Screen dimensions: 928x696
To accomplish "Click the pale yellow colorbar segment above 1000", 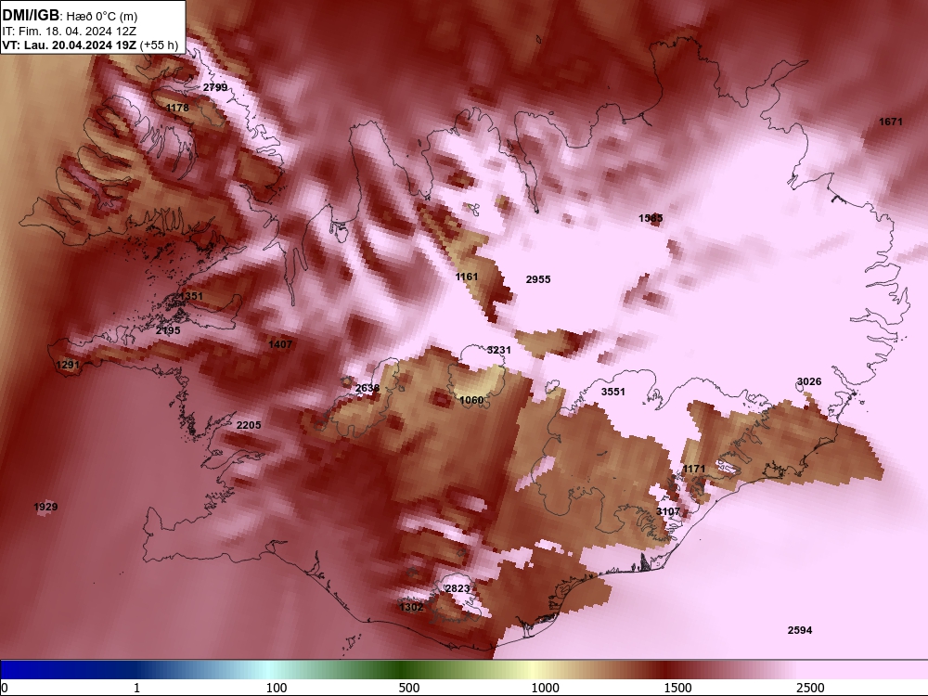I will pyautogui.click(x=533, y=670).
